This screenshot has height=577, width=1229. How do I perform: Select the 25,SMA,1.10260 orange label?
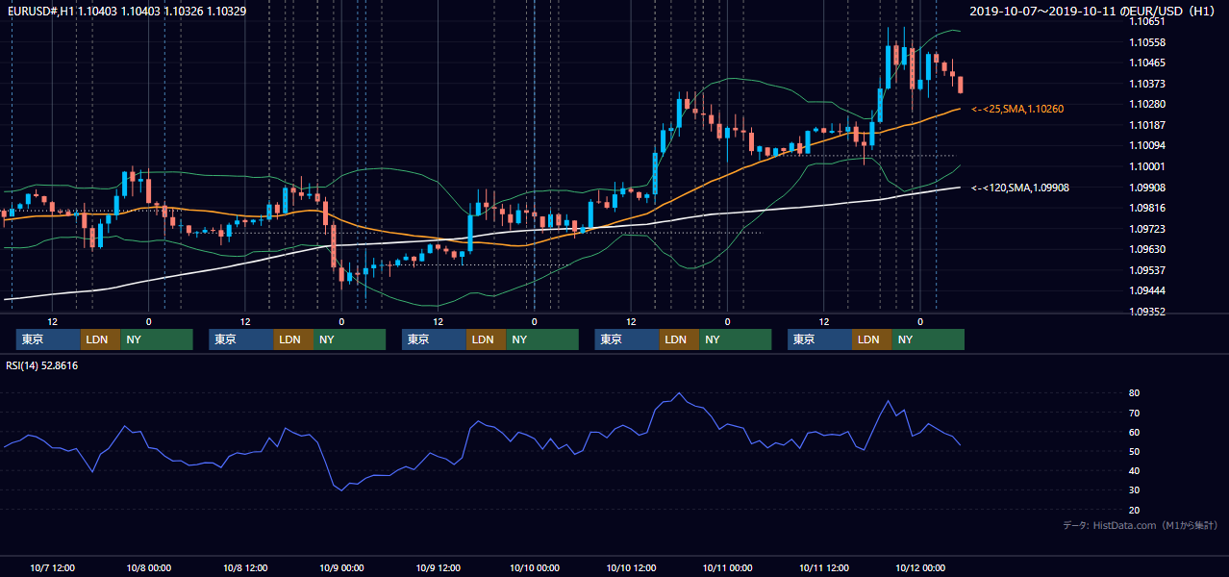click(x=1017, y=110)
